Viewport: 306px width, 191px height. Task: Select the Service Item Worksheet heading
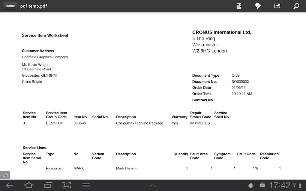point(45,35)
